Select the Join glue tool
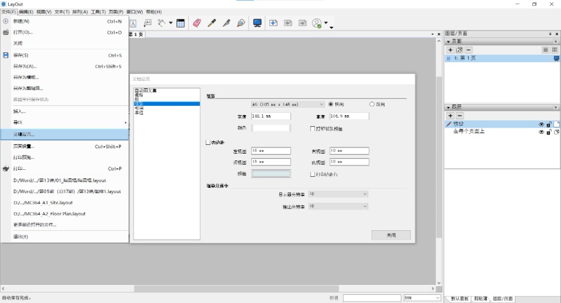 click(x=241, y=23)
